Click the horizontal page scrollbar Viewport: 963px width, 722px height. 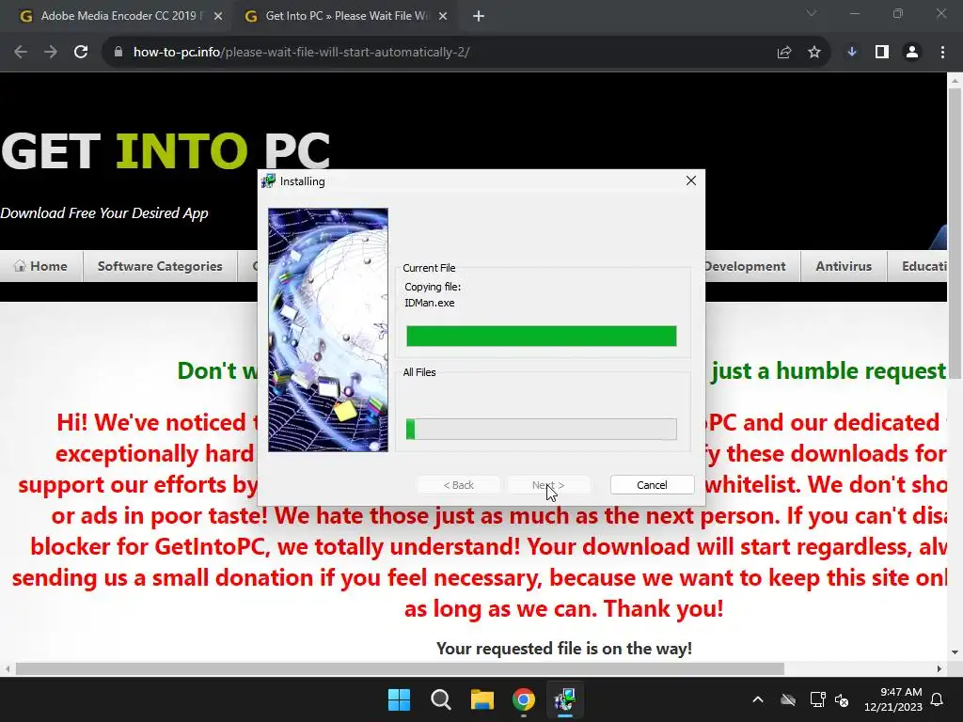(x=400, y=668)
